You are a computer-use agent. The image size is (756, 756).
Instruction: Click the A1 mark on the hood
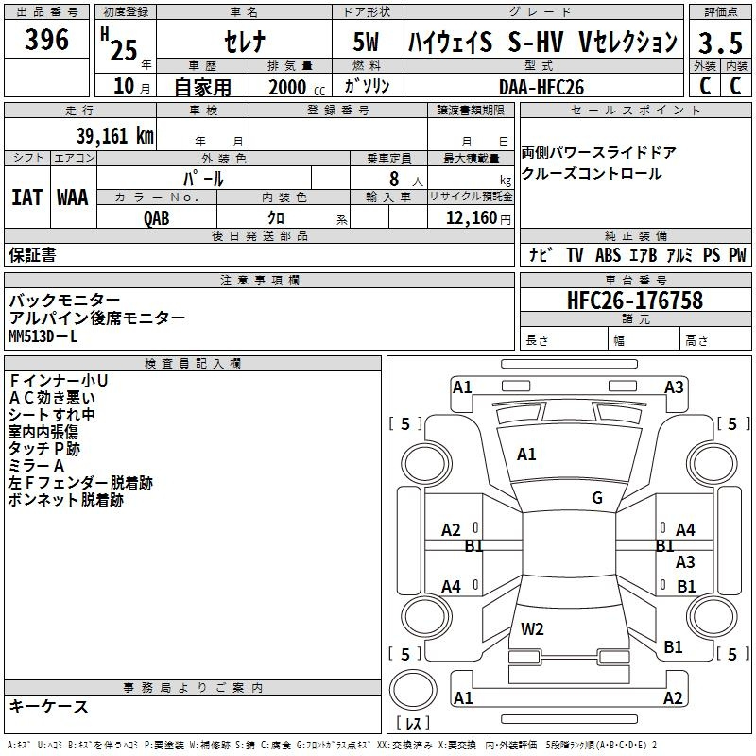pyautogui.click(x=526, y=455)
